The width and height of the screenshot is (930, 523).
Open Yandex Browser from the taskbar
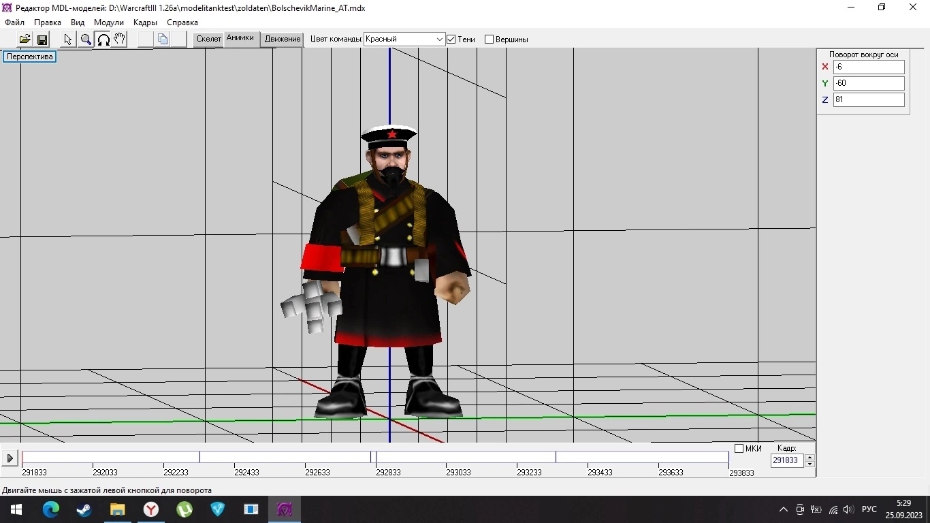click(x=151, y=509)
